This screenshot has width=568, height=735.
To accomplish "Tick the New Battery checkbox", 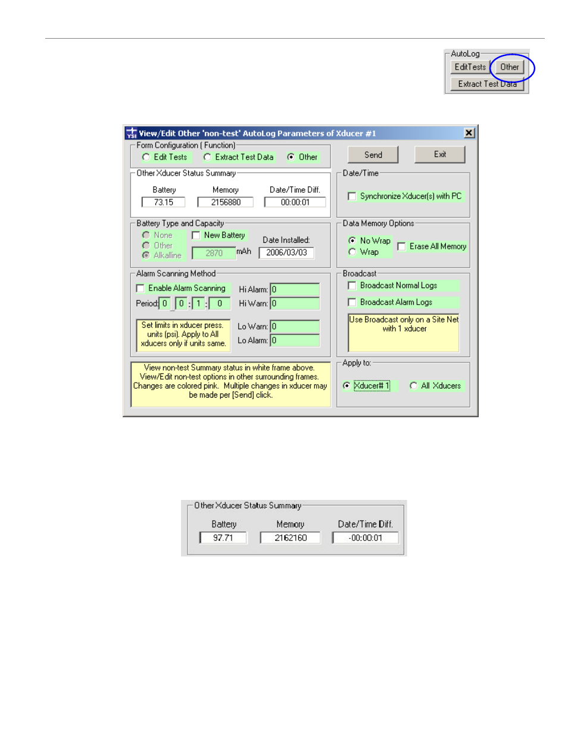I will point(196,235).
